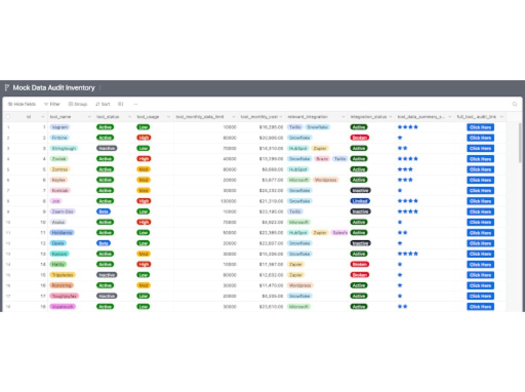Click the row height icon

click(x=121, y=104)
